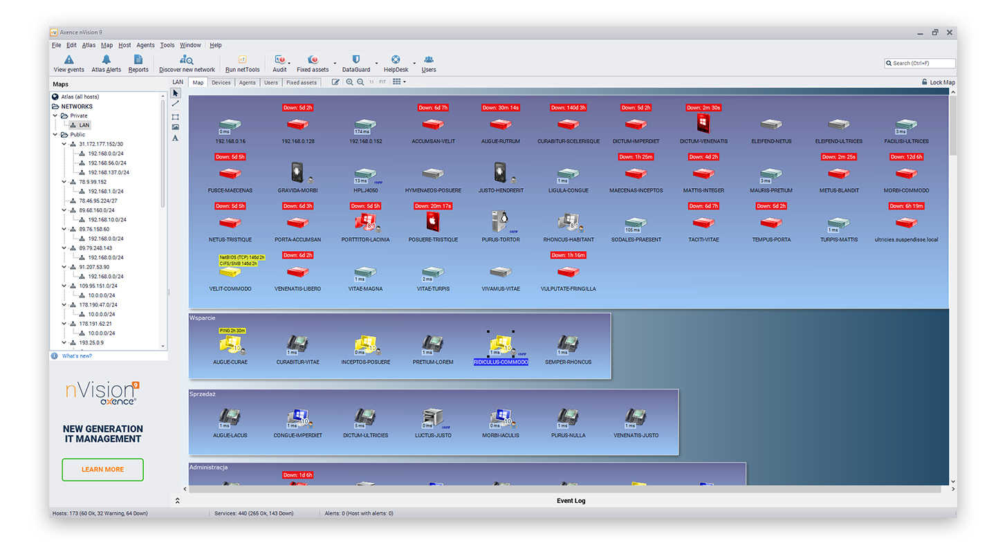Select the pointer tool in the map toolbar
This screenshot has width=1007, height=545.
coord(175,92)
